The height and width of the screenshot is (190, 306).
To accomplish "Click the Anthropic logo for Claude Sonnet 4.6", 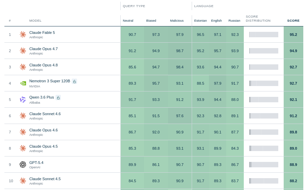I will [23, 116].
